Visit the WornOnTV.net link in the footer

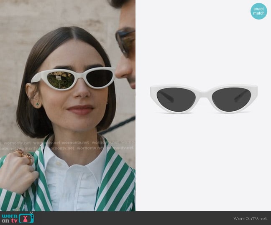tap(250, 218)
